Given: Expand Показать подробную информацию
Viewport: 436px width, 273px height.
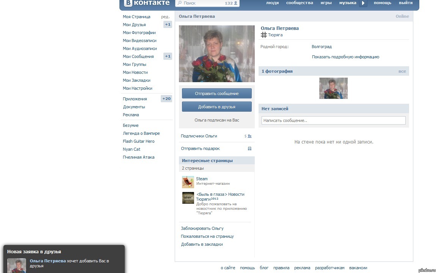Looking at the screenshot, I should tap(345, 57).
